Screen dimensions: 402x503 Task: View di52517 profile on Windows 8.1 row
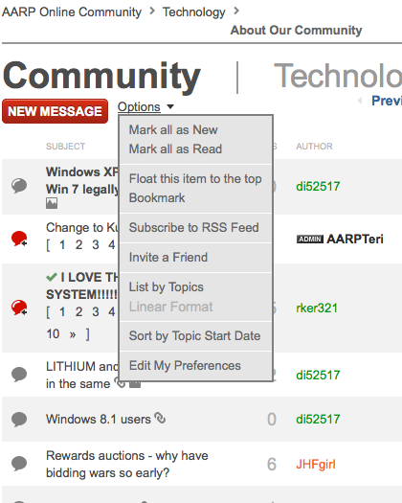[318, 420]
